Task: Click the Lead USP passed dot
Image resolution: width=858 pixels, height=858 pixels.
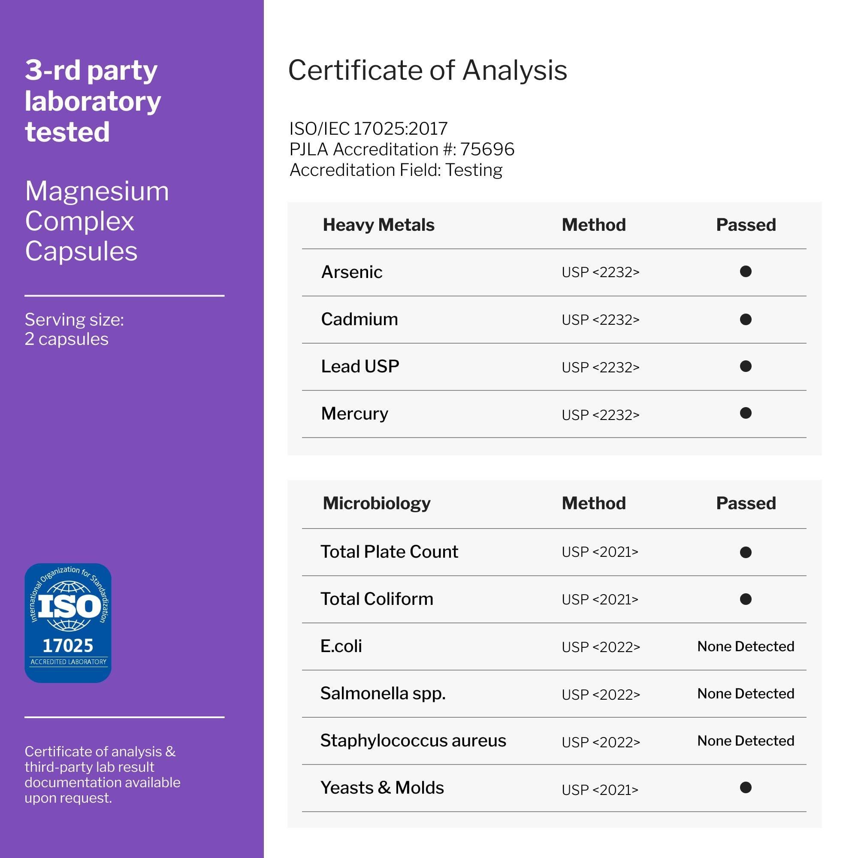Action: click(746, 366)
